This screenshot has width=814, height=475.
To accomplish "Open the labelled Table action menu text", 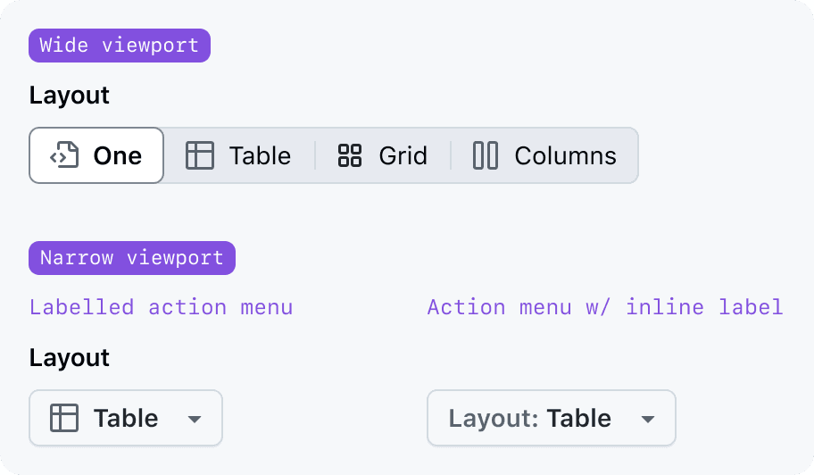I will coord(126,418).
